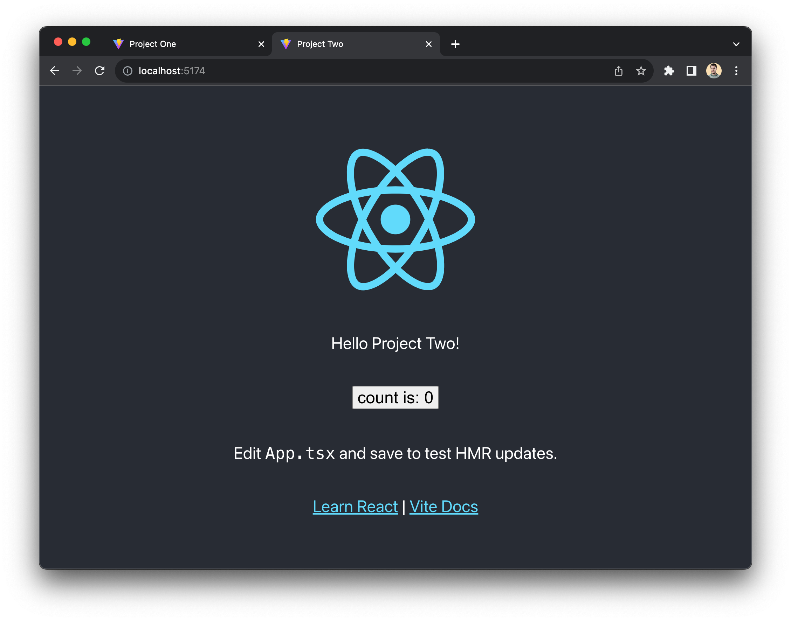This screenshot has height=621, width=791.
Task: Click the App.tsx code text
Action: [300, 453]
